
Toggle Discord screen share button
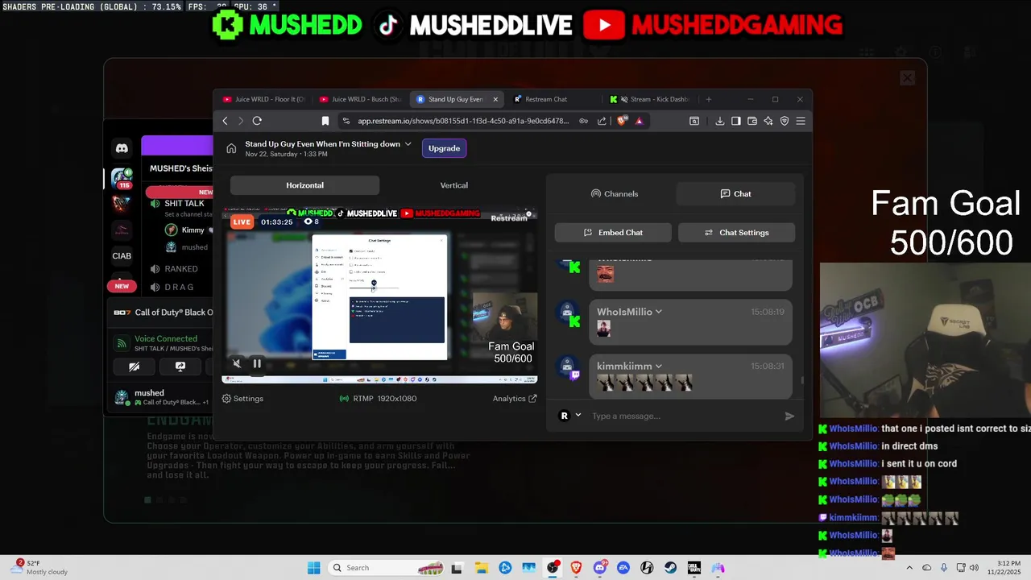click(x=180, y=367)
